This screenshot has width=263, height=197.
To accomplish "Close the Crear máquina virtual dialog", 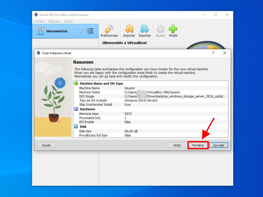I will [x=225, y=53].
